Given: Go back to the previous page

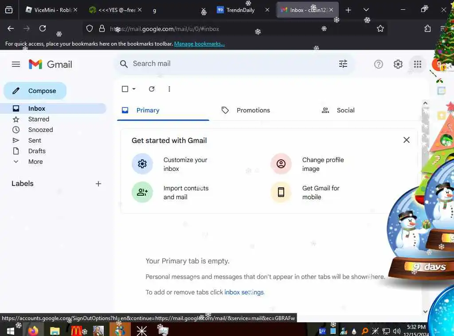Looking at the screenshot, I should pos(11,28).
